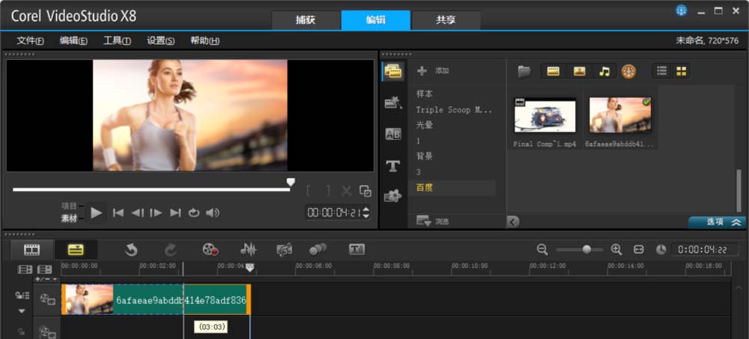Open the preview volume control
This screenshot has height=339, width=749.
pos(213,213)
